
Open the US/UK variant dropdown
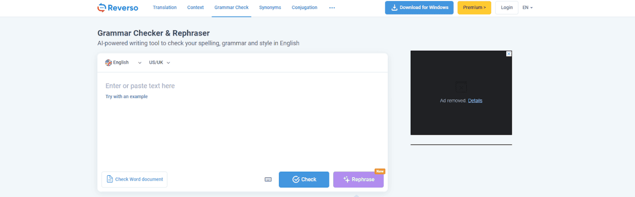tap(160, 63)
